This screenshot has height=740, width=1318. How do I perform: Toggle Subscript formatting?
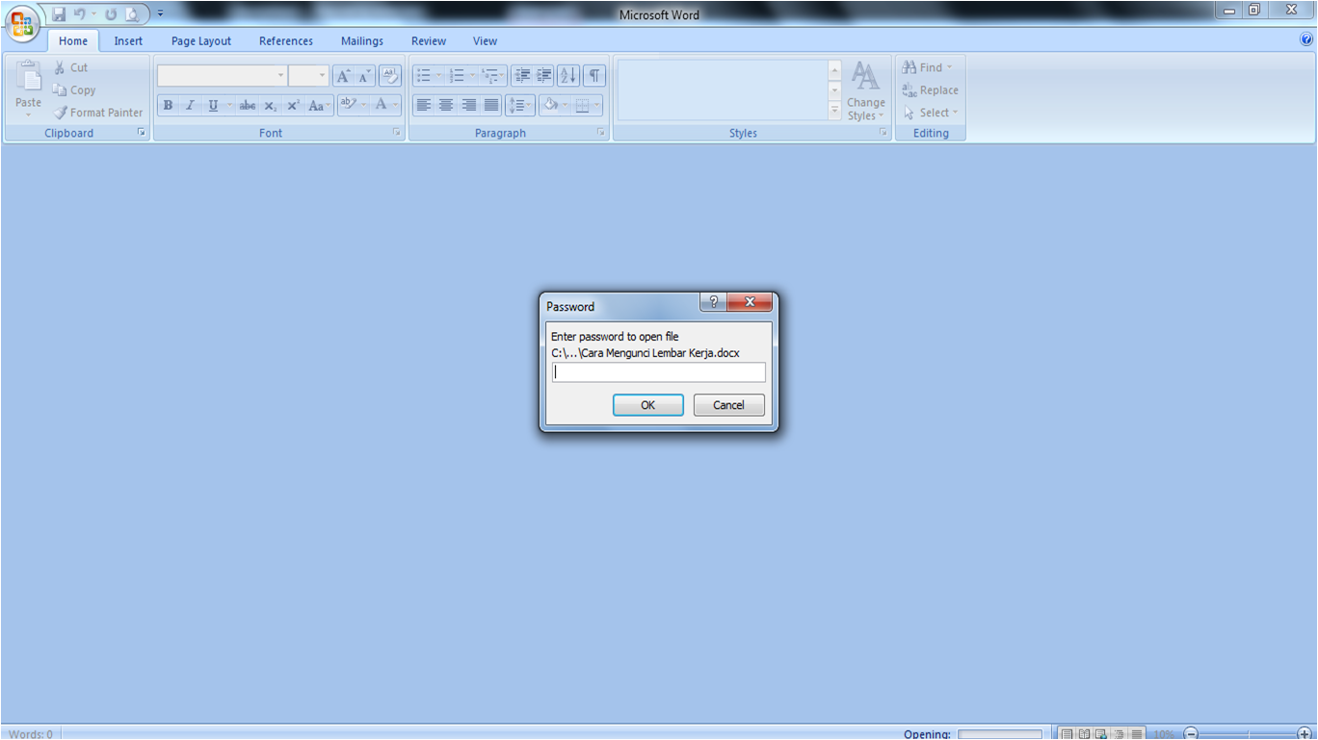pos(271,105)
